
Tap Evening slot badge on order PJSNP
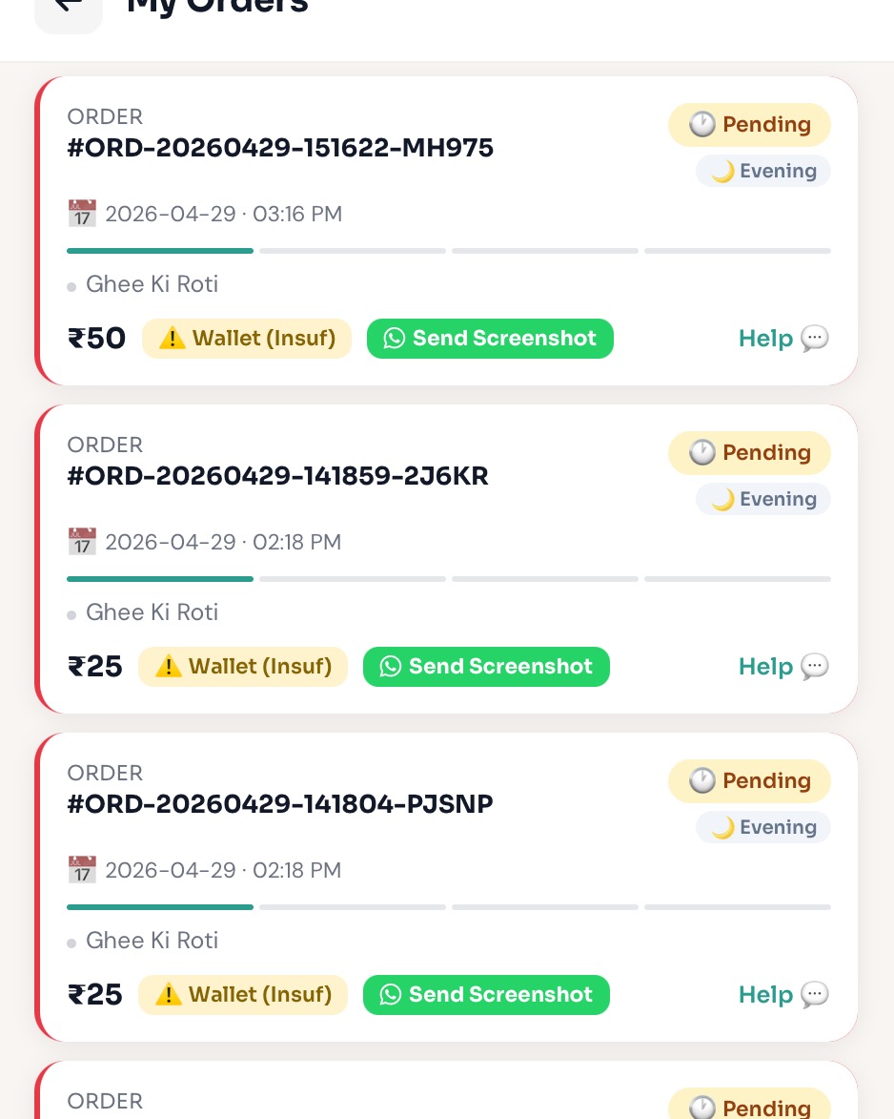tap(763, 828)
